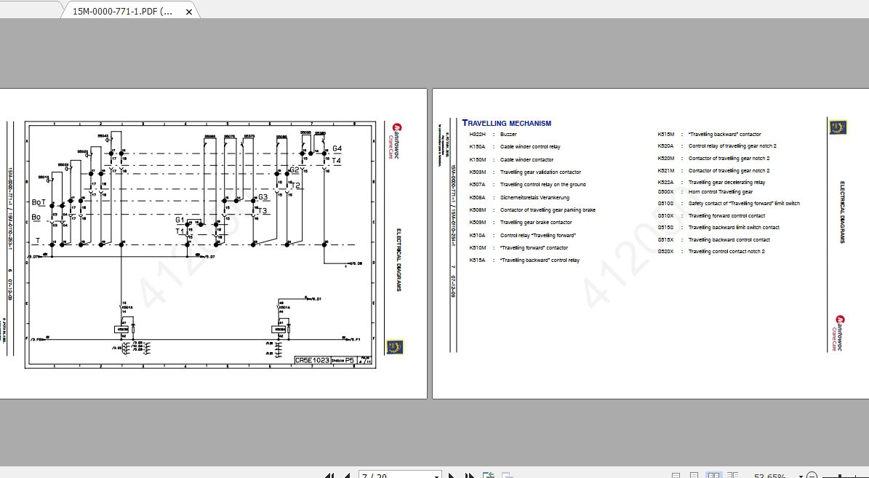This screenshot has height=478, width=869.
Task: Click the CR5E1023 drawing number box
Action: tap(312, 360)
